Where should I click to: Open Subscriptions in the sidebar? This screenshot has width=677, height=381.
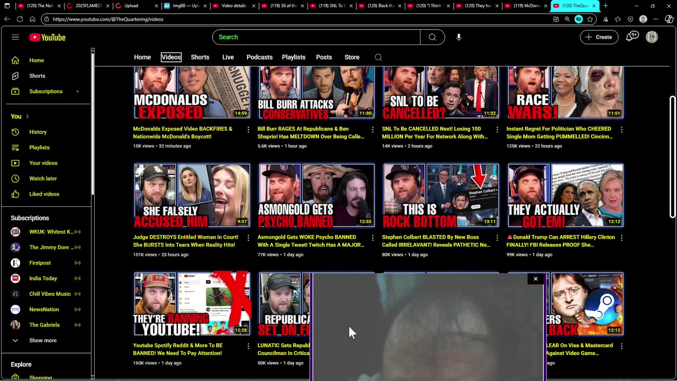coord(46,91)
